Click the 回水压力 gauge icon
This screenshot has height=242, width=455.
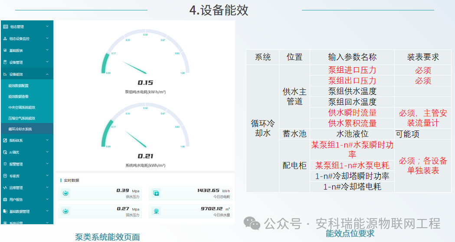[x=65, y=211]
